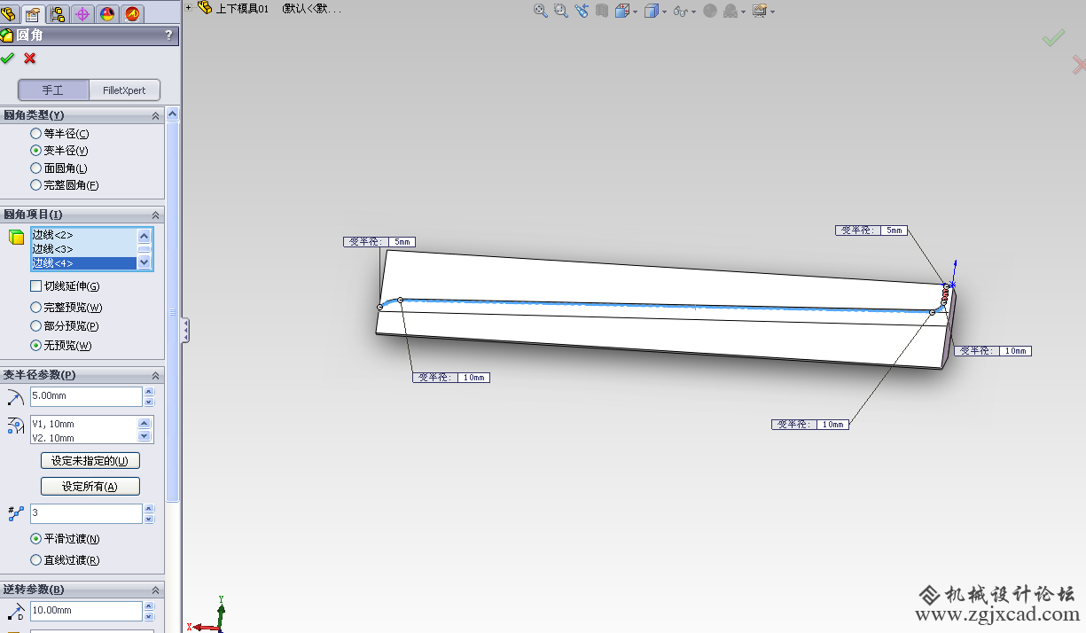Open Display Style dropdown arrow
The width and height of the screenshot is (1086, 633).
coord(665,12)
